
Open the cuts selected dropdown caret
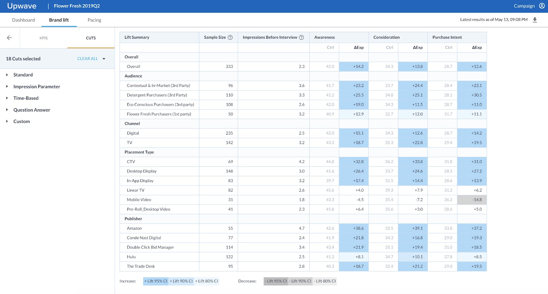click(104, 59)
